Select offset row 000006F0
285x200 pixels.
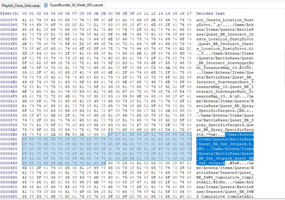click(x=9, y=197)
